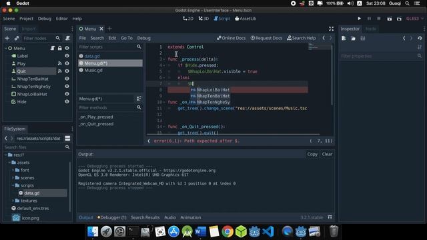This screenshot has width=427, height=240.
Task: Open the script icon on Menu node
Action: point(53,48)
